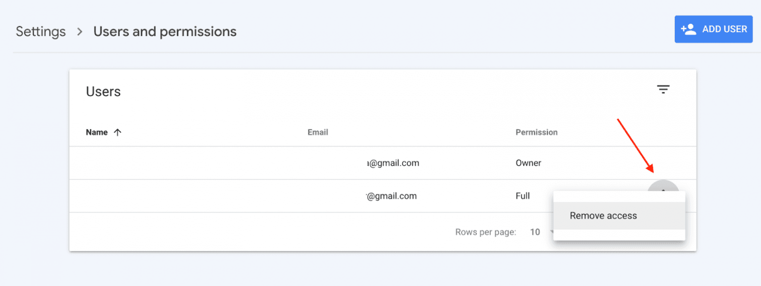Screen dimensions: 761x286
Task: Navigate back via the Settings breadcrumb
Action: tap(41, 31)
